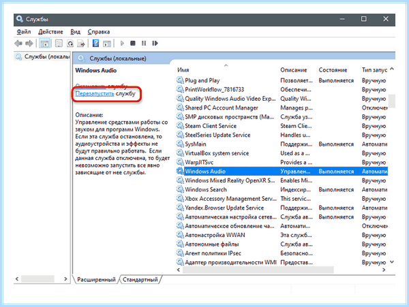Select Yandex.Browser Update Service name
The width and height of the screenshot is (409, 307).
224,208
